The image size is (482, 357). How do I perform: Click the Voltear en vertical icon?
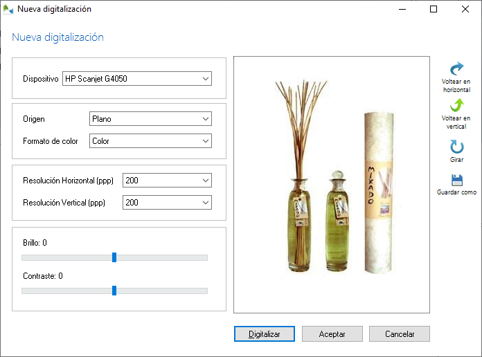click(456, 106)
